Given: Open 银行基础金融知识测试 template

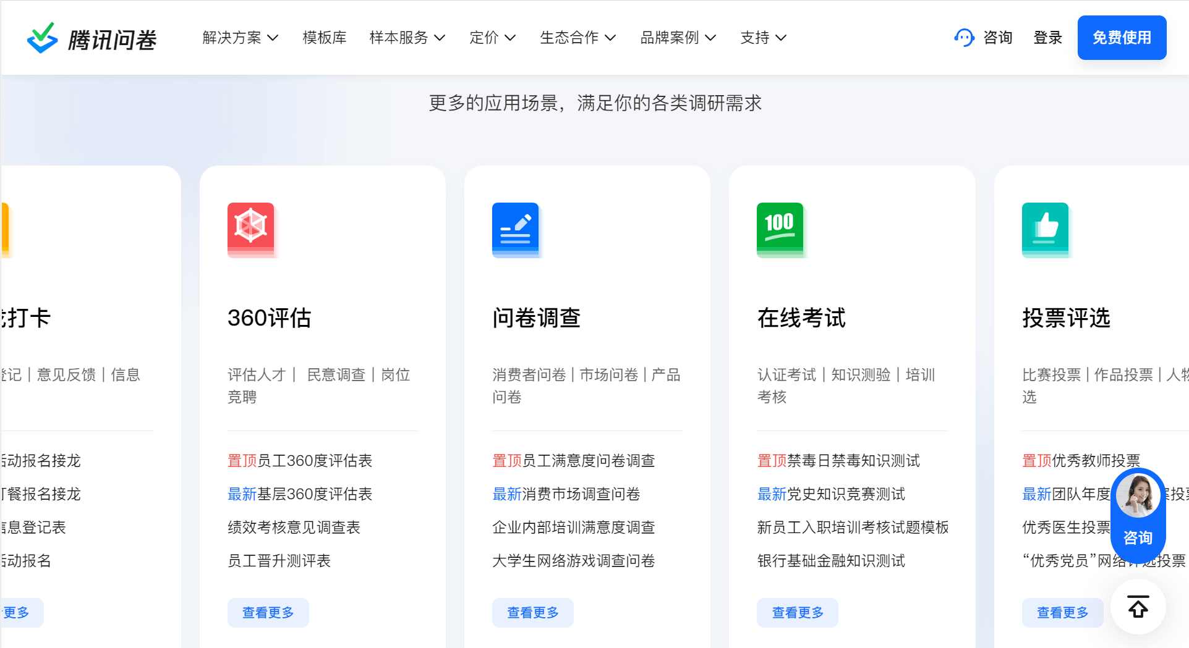Looking at the screenshot, I should click(831, 560).
